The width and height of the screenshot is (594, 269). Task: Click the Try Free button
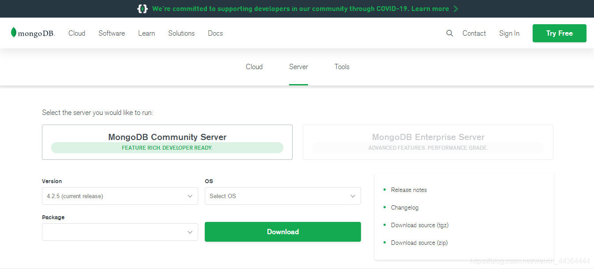(560, 33)
